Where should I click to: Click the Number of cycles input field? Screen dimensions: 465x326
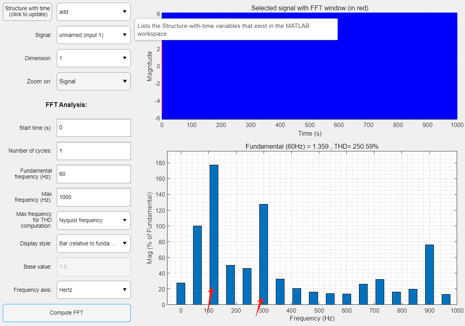pos(93,151)
